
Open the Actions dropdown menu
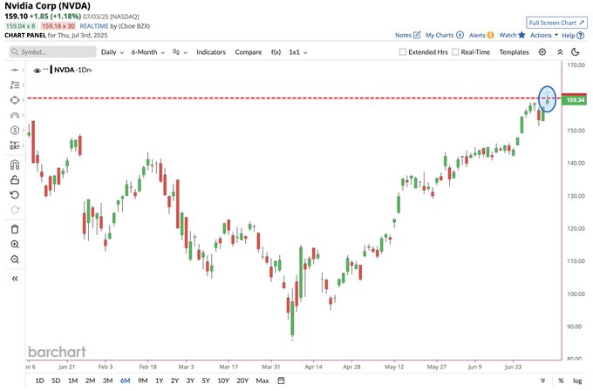pos(544,35)
